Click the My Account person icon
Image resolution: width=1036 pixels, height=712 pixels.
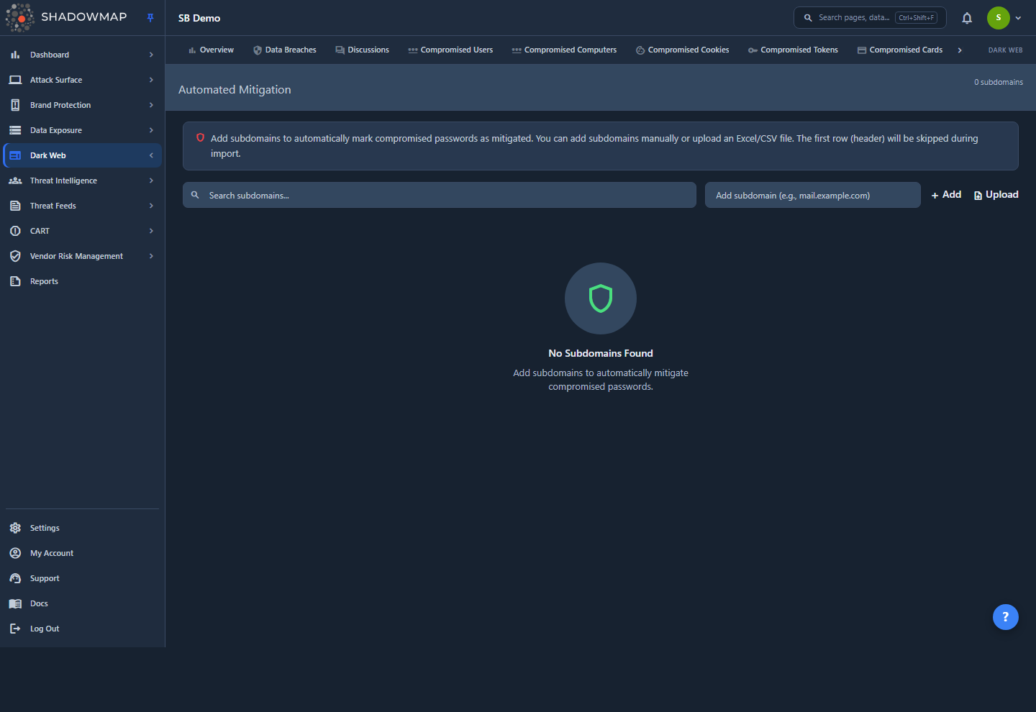pyautogui.click(x=15, y=553)
